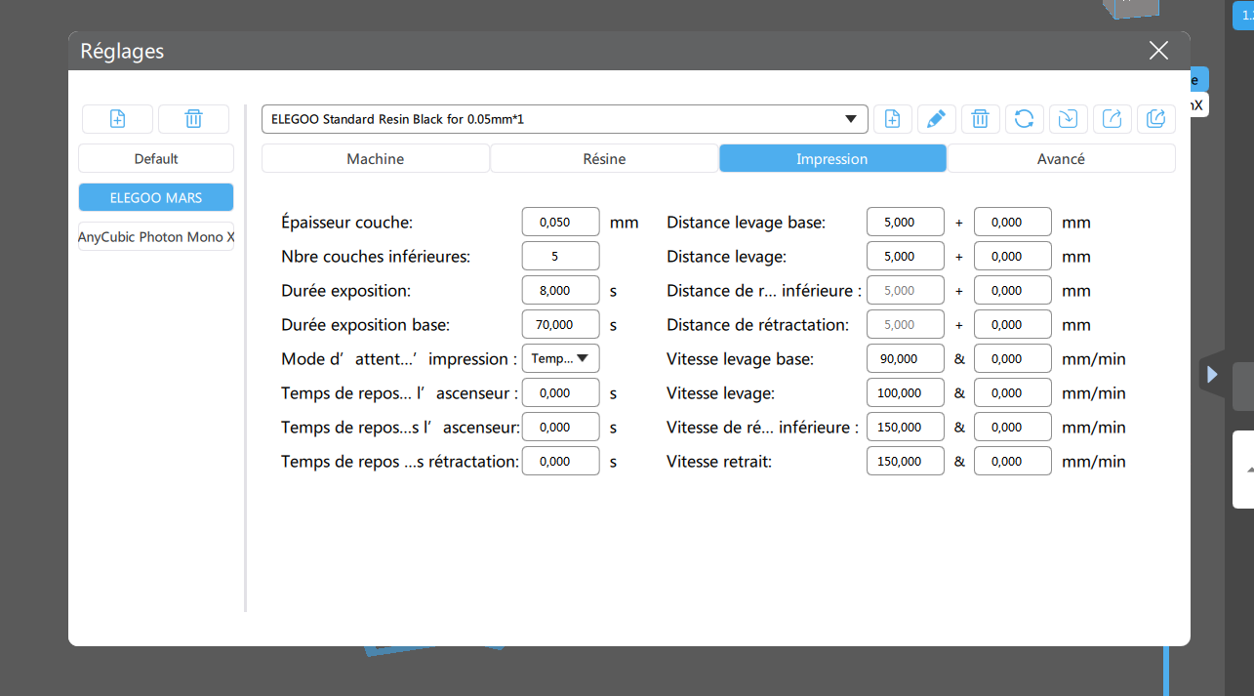Reset profile with the refresh icon

1024,119
